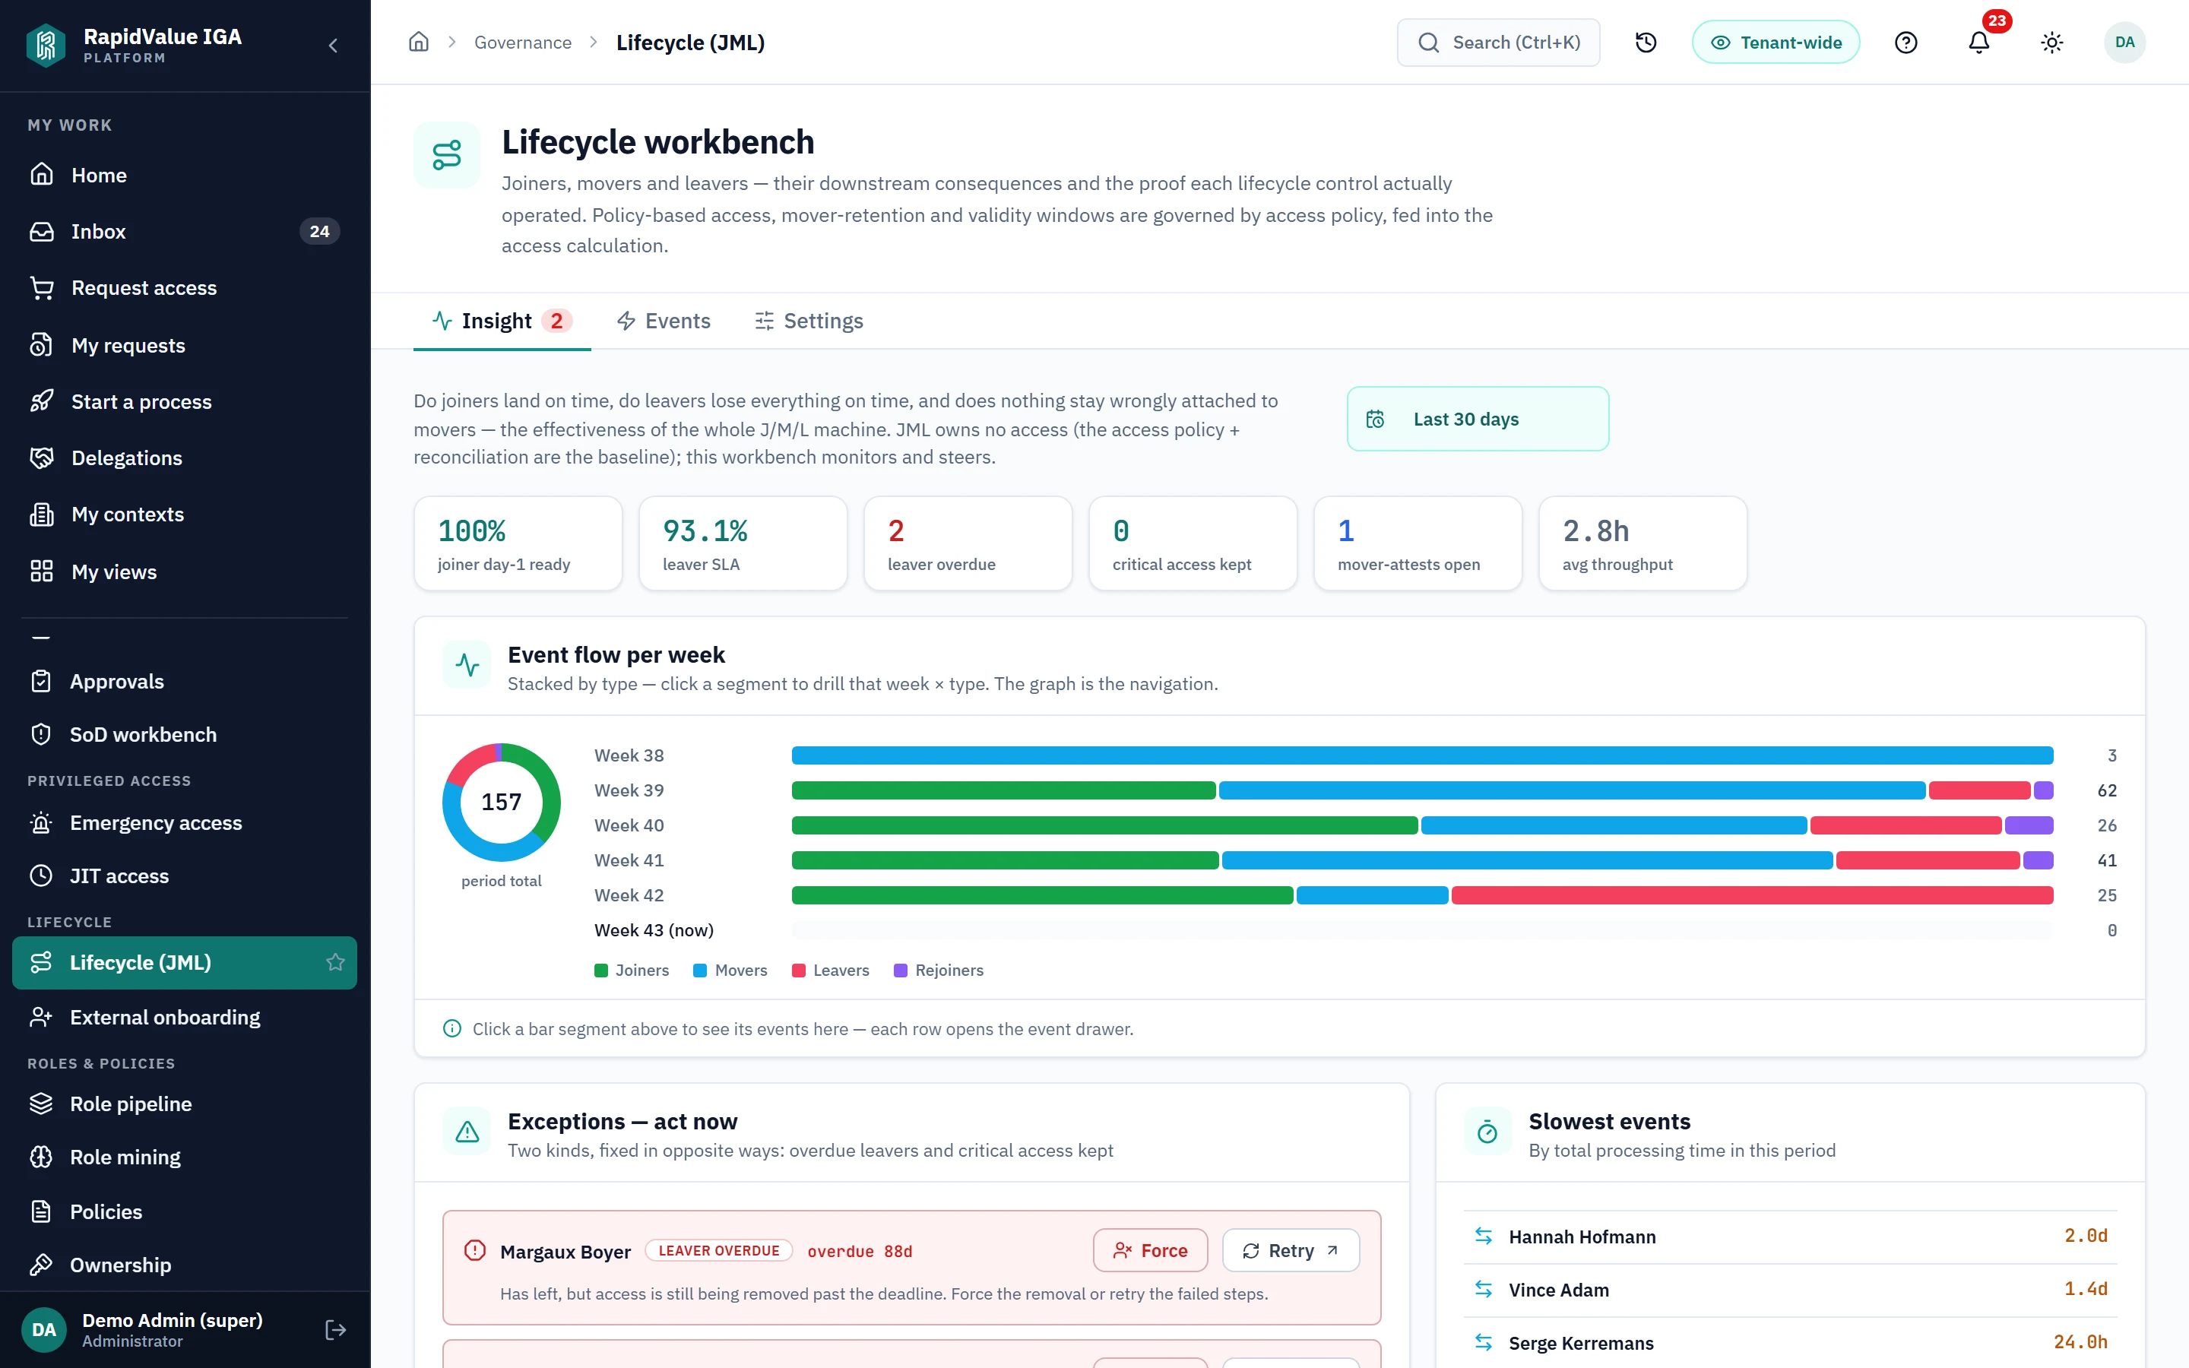Viewport: 2189px width, 1368px height.
Task: Click Week 42 red Leavers segment
Action: pyautogui.click(x=1752, y=896)
